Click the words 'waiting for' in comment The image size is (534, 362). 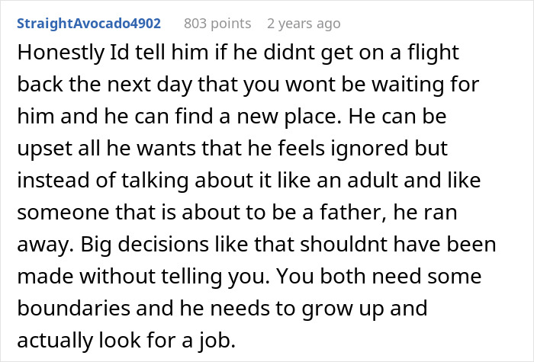(425, 85)
